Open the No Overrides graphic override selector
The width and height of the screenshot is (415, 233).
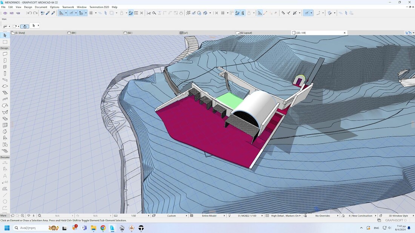[323, 216]
